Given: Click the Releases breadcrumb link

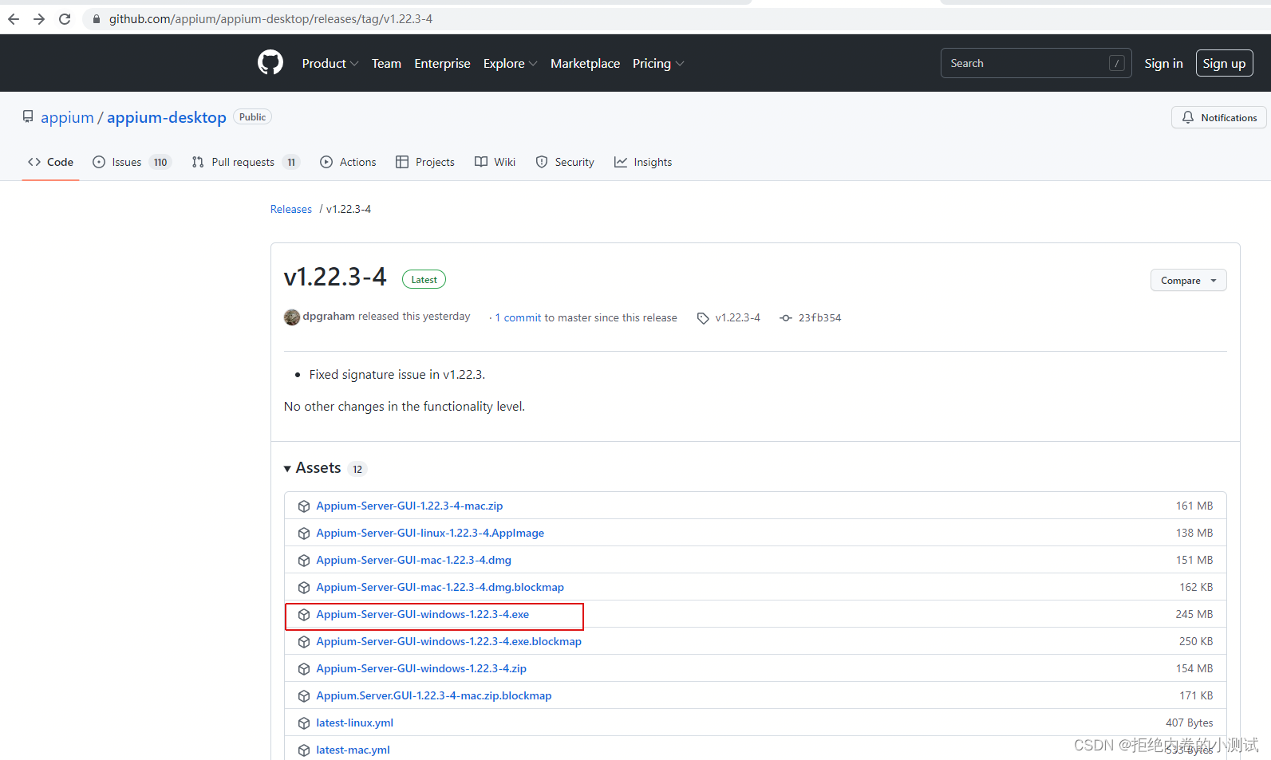Looking at the screenshot, I should tap(291, 209).
